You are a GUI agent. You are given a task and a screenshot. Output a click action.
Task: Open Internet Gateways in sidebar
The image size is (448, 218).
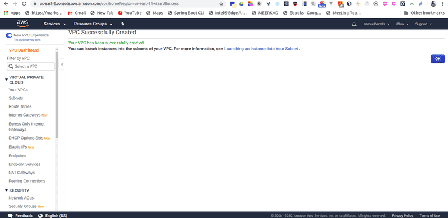(x=25, y=115)
